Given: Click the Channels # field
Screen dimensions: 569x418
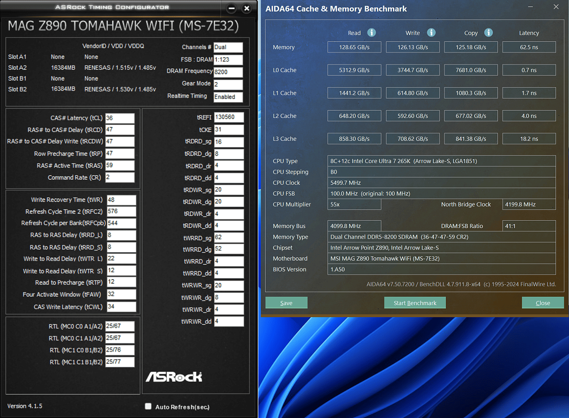Looking at the screenshot, I should [228, 47].
